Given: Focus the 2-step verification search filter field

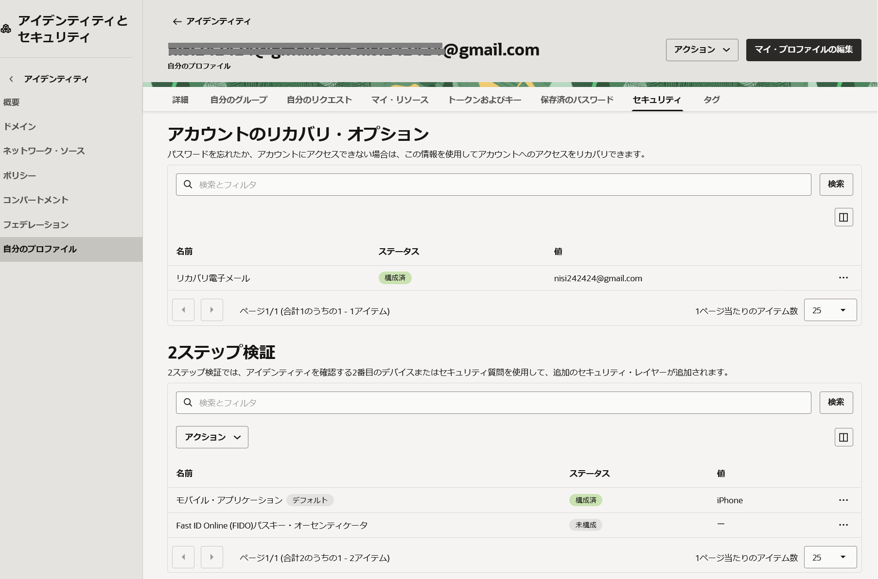Looking at the screenshot, I should [x=493, y=403].
